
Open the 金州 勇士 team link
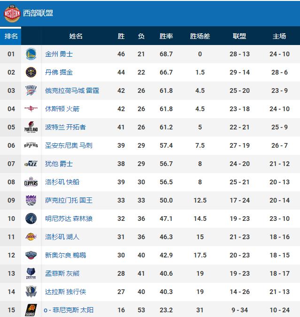pyautogui.click(x=59, y=54)
